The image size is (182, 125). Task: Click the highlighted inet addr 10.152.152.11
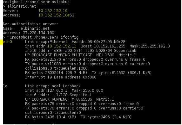tap(62, 46)
